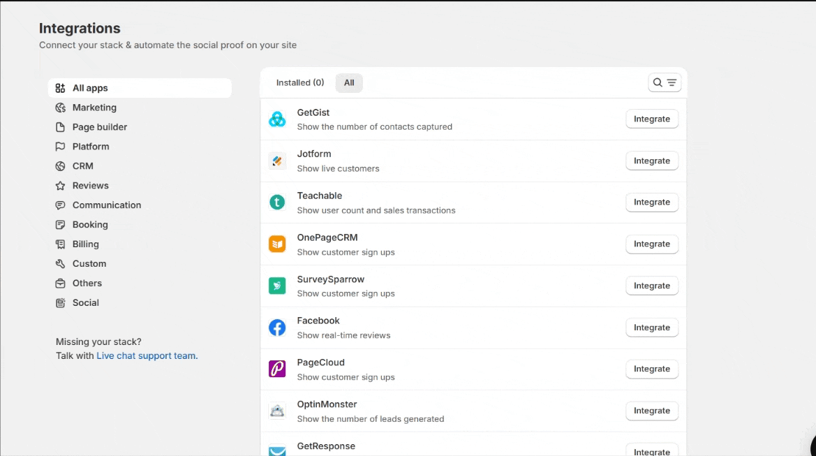The width and height of the screenshot is (816, 456).
Task: Show CRM integrations category
Action: pos(82,166)
